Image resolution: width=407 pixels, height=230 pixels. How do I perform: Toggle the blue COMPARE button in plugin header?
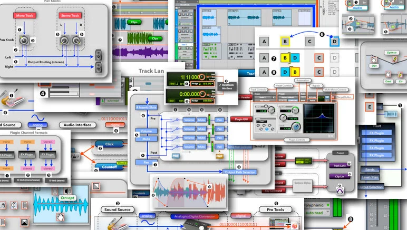tap(293, 100)
